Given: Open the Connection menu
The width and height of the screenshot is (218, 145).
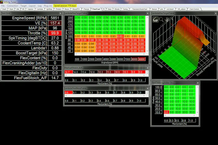Looking at the screenshot, I should pyautogui.click(x=13, y=6).
